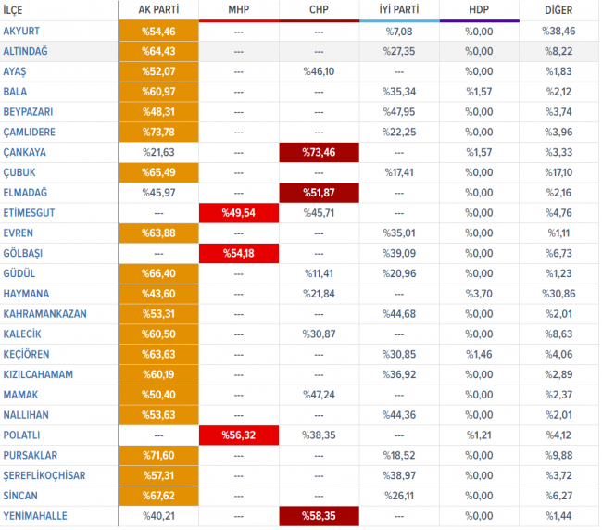Select Gölbaşı's MHP %54,18 cell
The width and height of the screenshot is (602, 530).
tap(239, 254)
